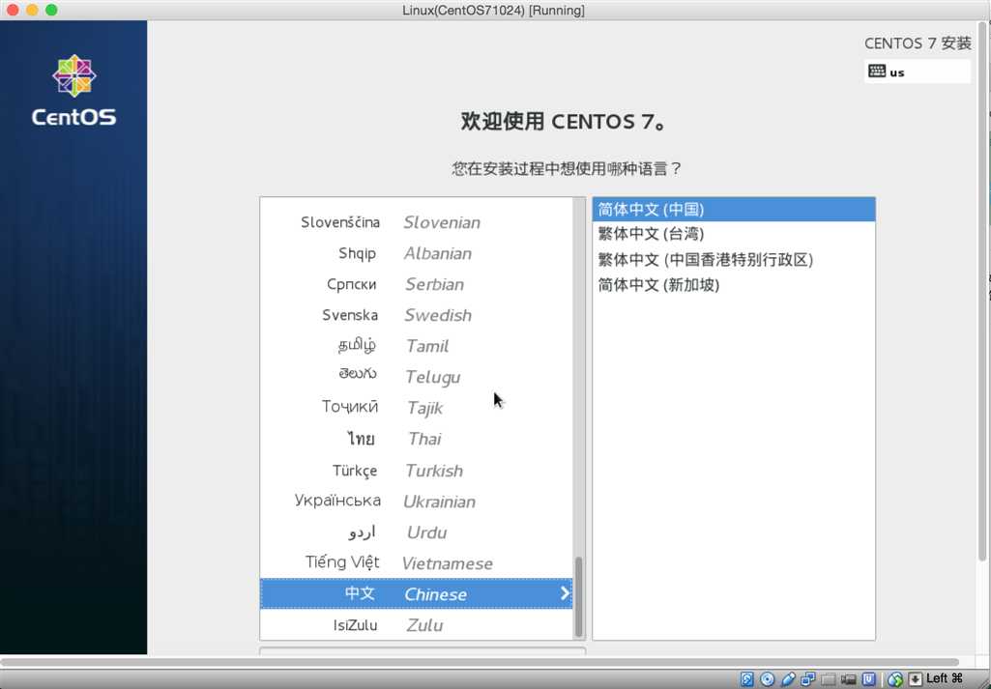Select Vietnamese from the language list

coord(416,563)
